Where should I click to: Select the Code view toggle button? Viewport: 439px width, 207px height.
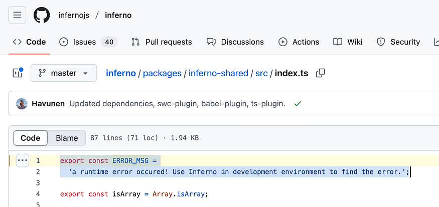(x=30, y=138)
